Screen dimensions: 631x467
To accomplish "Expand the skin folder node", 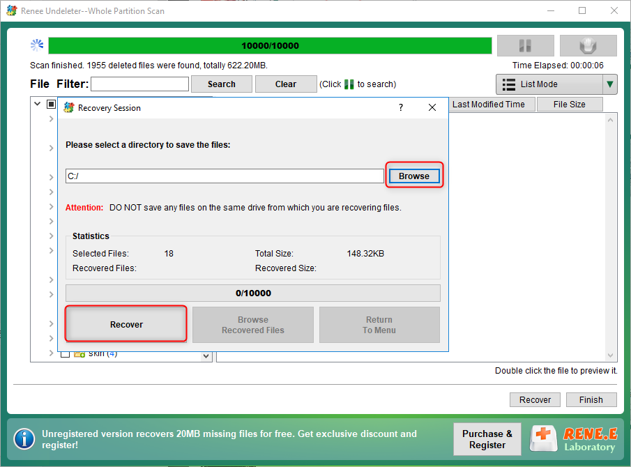I will pyautogui.click(x=51, y=353).
